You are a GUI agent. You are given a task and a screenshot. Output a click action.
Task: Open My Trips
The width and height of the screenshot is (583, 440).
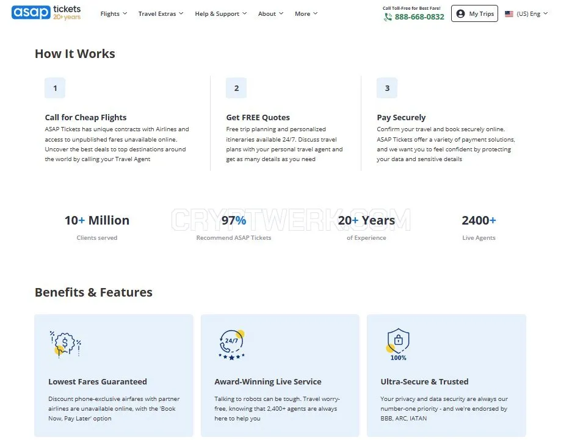coord(474,13)
